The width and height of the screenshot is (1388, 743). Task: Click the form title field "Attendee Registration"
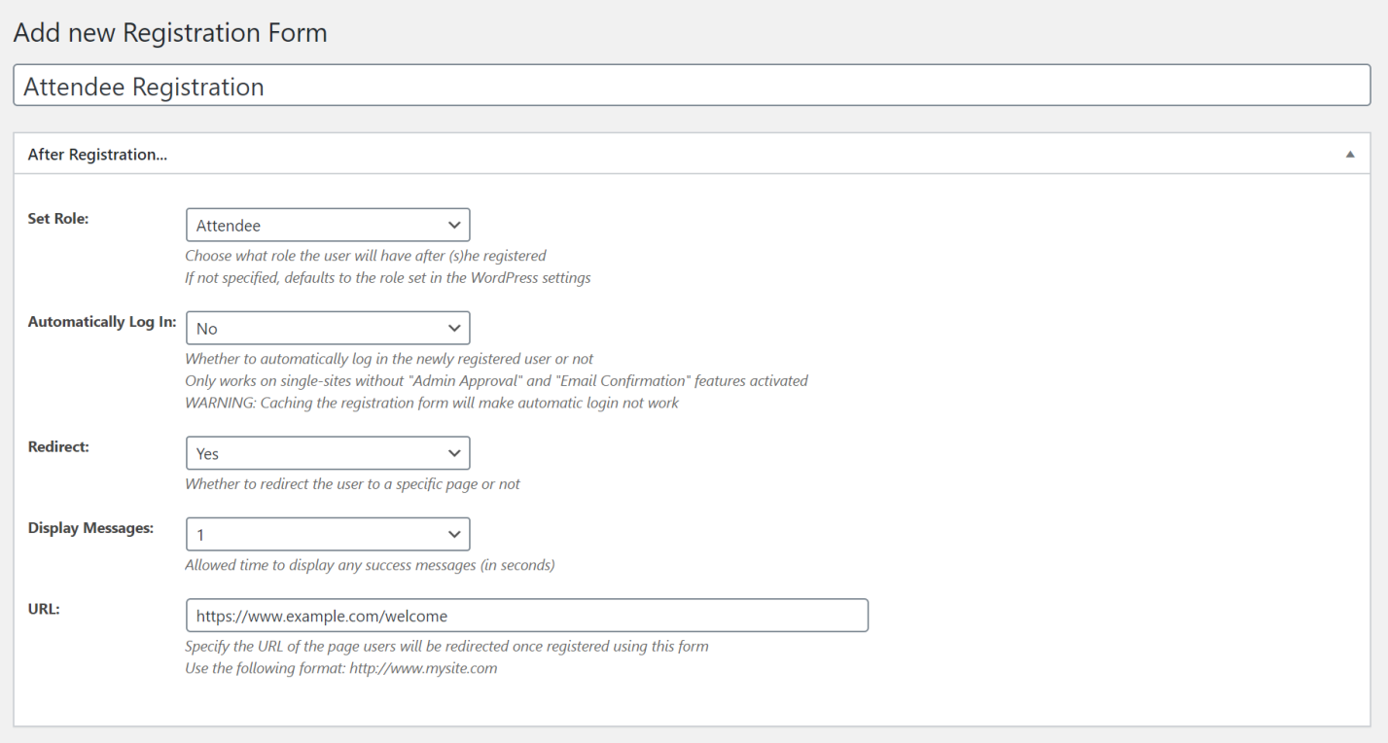(x=692, y=86)
